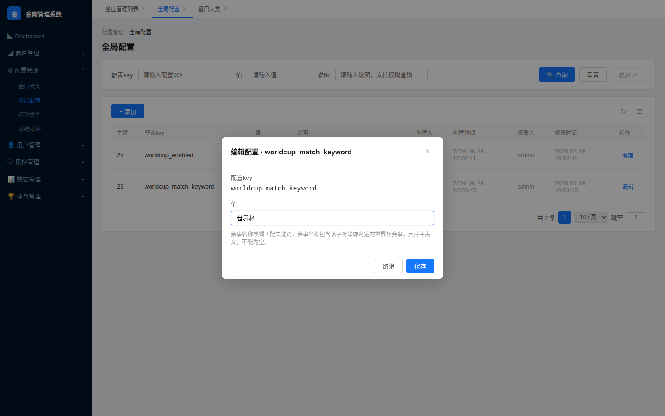Click primary key 25 cell

[x=120, y=155]
